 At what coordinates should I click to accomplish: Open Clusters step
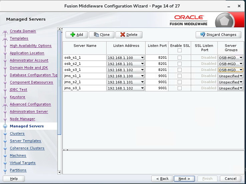(17, 133)
